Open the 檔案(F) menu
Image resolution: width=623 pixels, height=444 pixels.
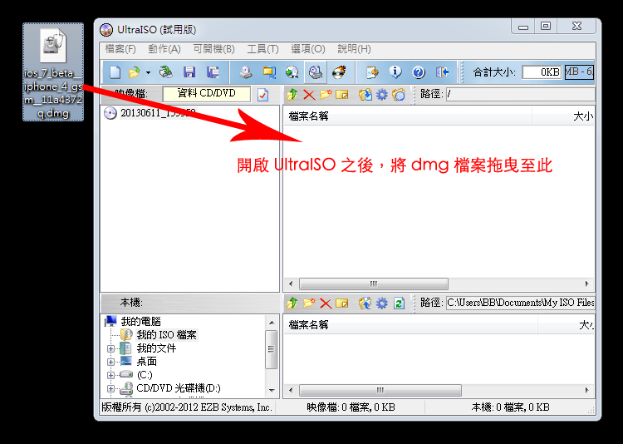tap(120, 49)
